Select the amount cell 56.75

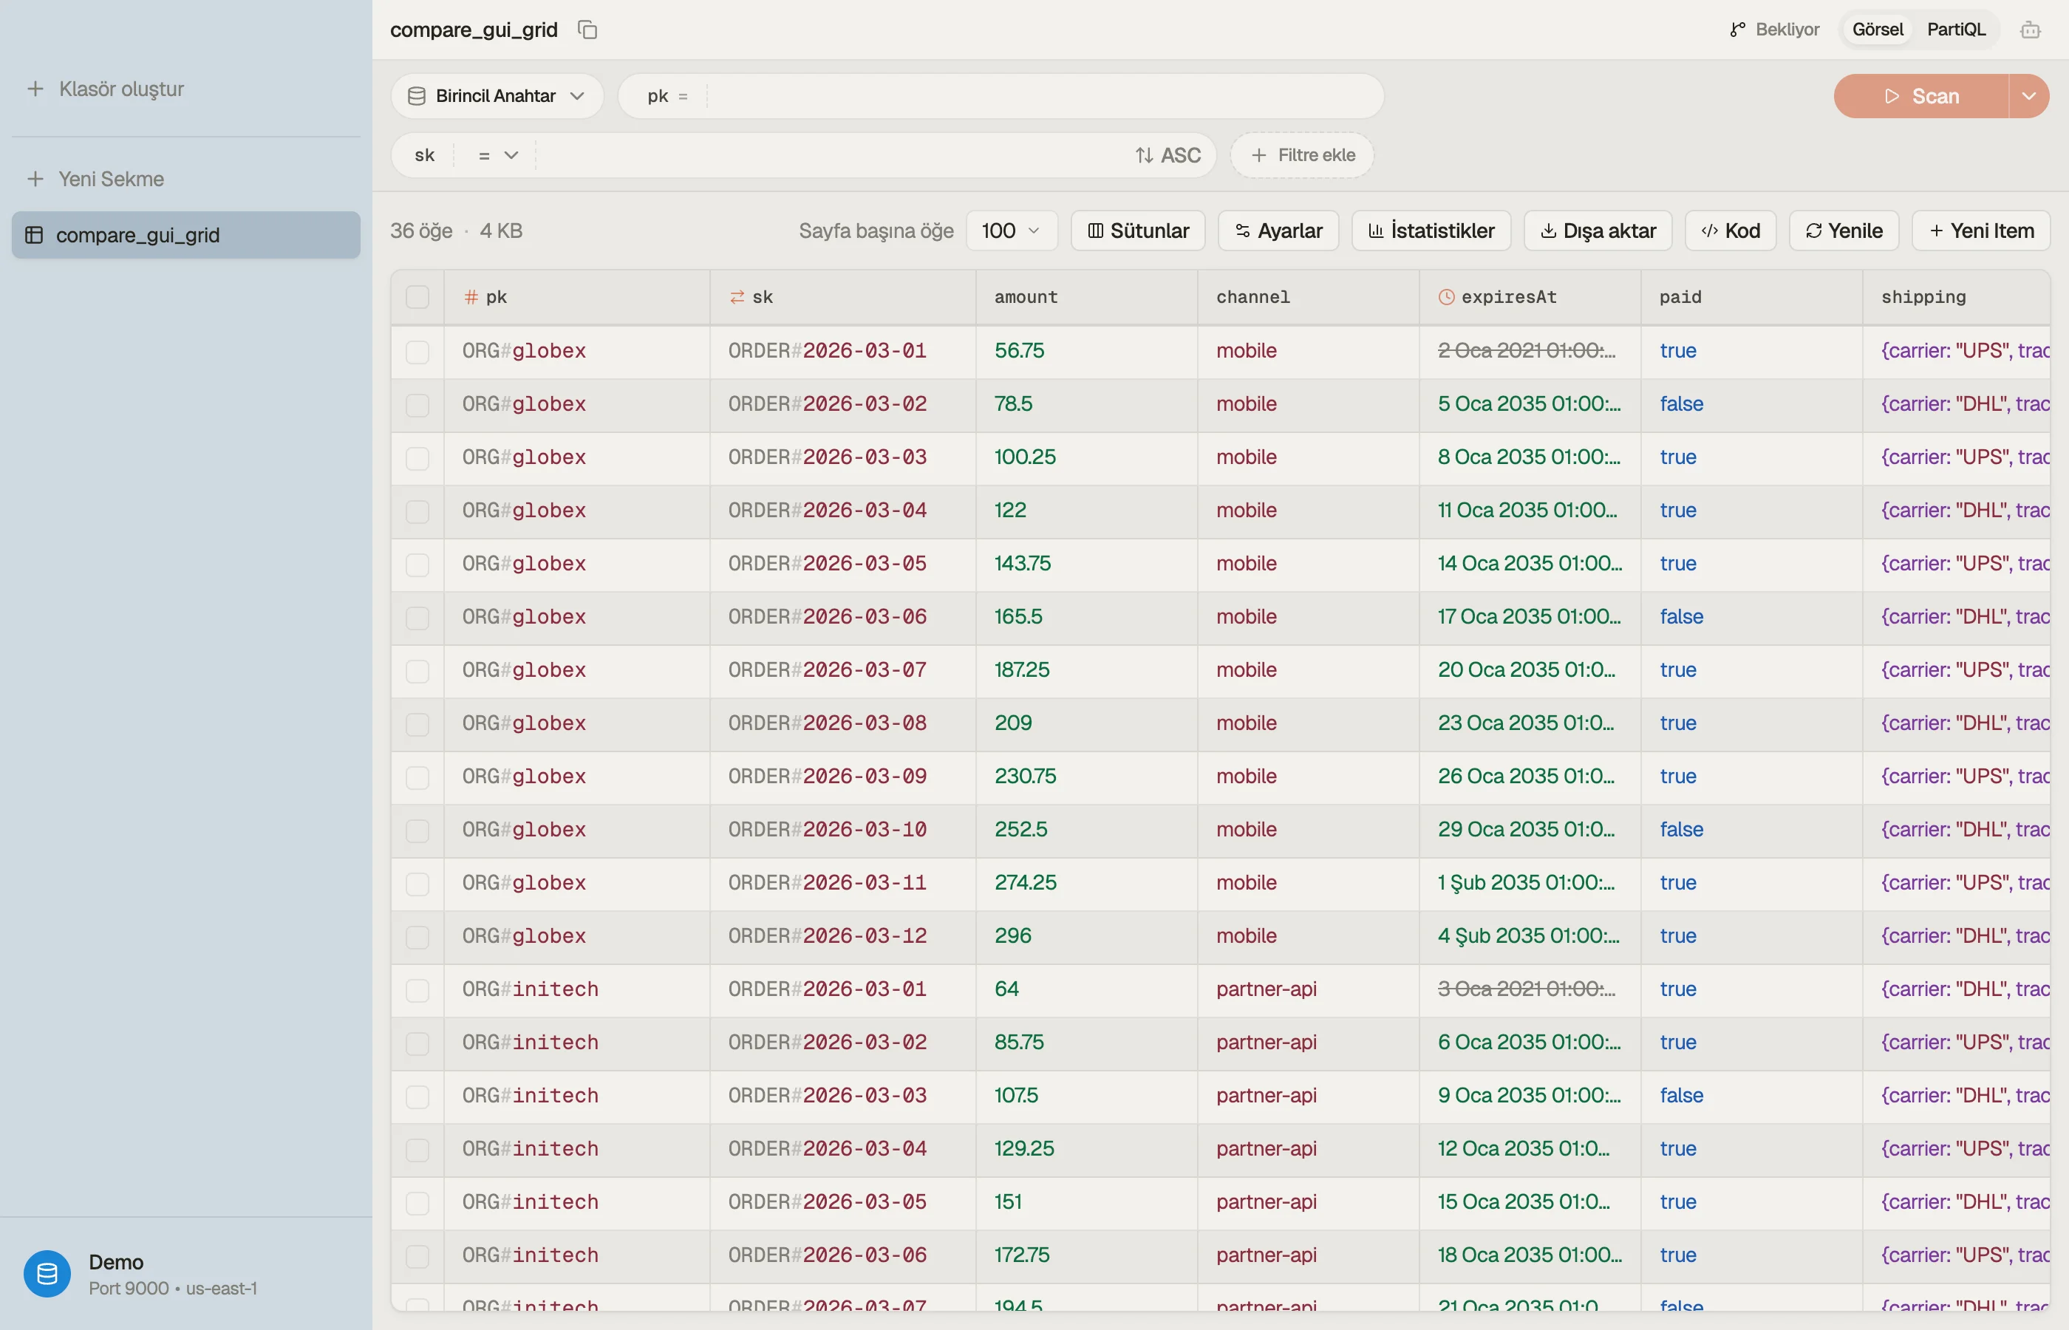[1086, 352]
